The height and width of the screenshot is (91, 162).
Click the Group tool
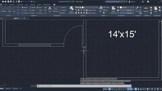pos(137,9)
